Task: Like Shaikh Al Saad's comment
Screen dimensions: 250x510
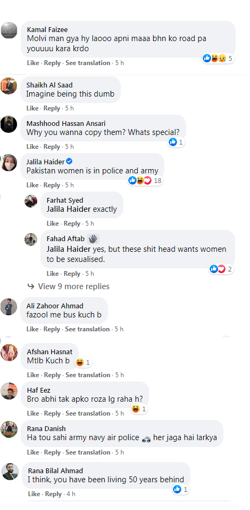Action: (x=32, y=108)
